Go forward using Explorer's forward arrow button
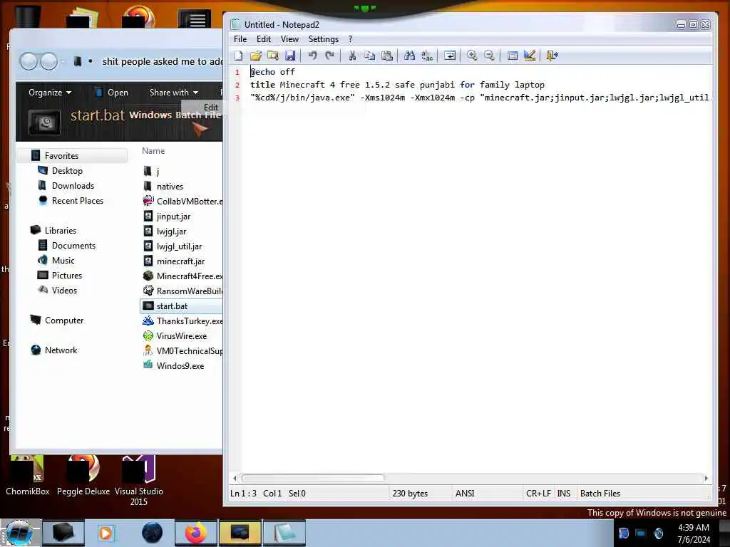Image resolution: width=730 pixels, height=547 pixels. (x=48, y=61)
